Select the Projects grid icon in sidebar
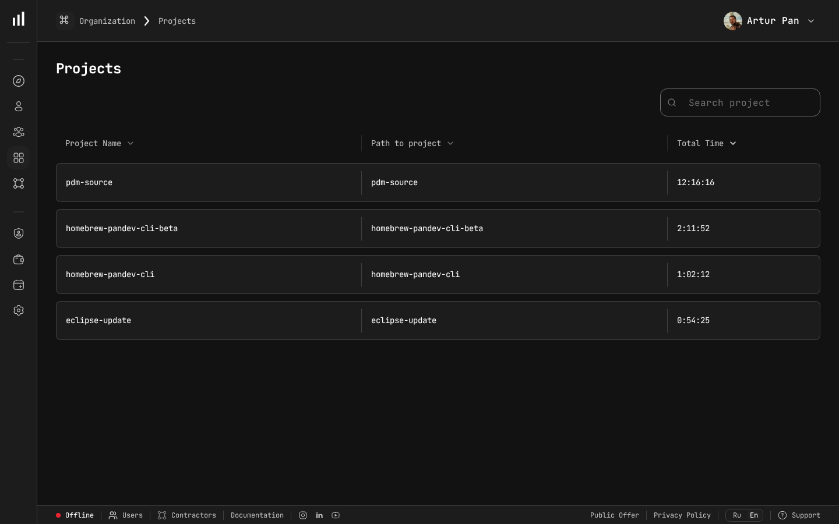The height and width of the screenshot is (524, 839). pos(19,158)
